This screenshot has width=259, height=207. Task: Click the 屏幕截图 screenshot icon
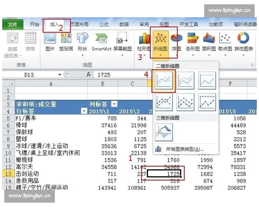pos(122,38)
